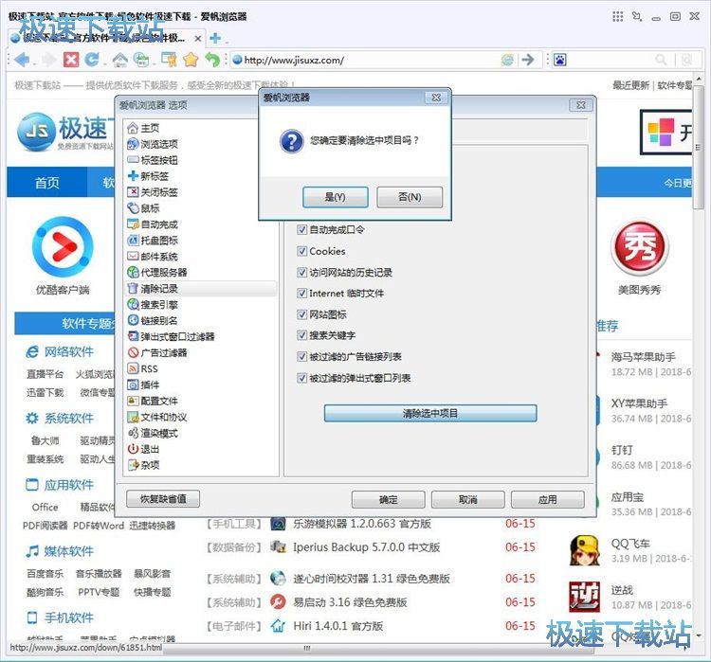
Task: Open 最近更新 link on webpage
Action: (630, 85)
